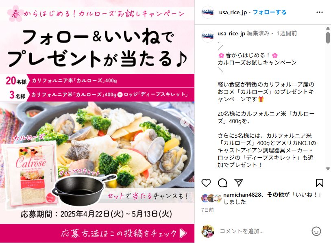Image resolution: width=331 pixels, height=243 pixels.
Task: Click the コメントを追加 comment field
Action: [x=264, y=231]
